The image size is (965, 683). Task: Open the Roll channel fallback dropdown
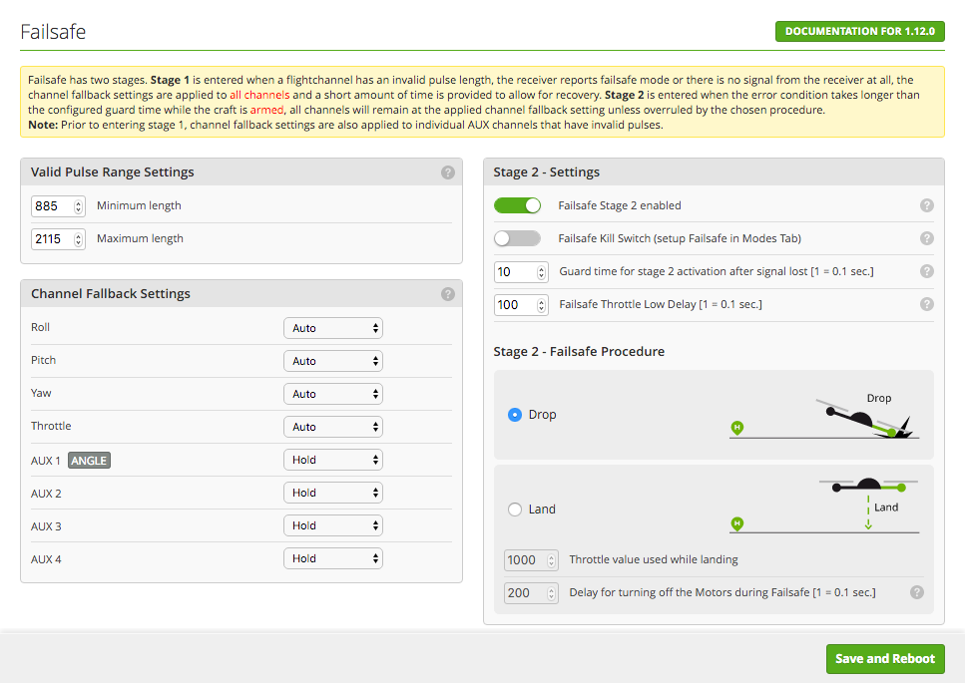pyautogui.click(x=332, y=328)
